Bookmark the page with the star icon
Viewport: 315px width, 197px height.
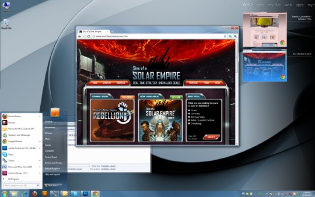tap(225, 37)
